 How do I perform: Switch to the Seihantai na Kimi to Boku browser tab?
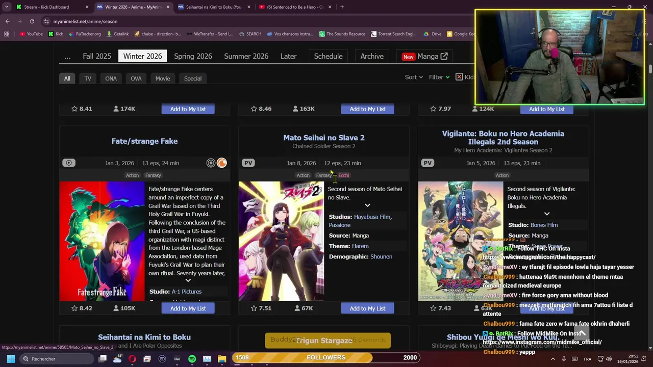click(214, 7)
